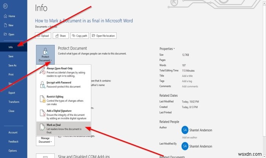Click the Encrypt with Password lock icon

coord(43,85)
